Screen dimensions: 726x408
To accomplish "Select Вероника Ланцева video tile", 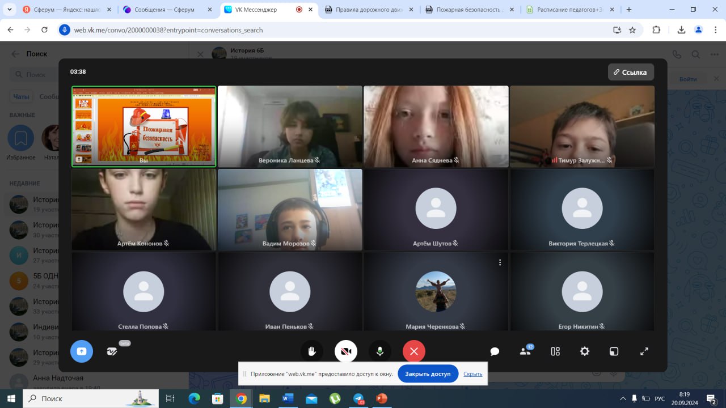I will pos(290,126).
